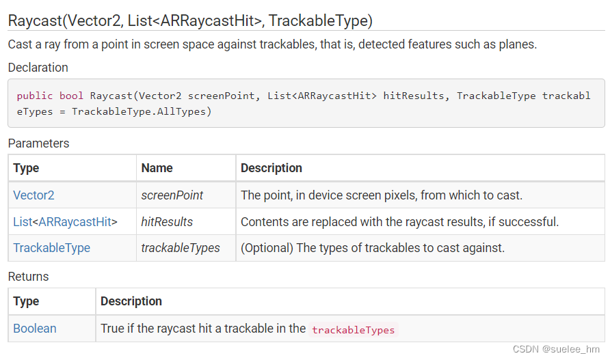610x360 pixels.
Task: Open the Boolean return type link
Action: (x=35, y=329)
